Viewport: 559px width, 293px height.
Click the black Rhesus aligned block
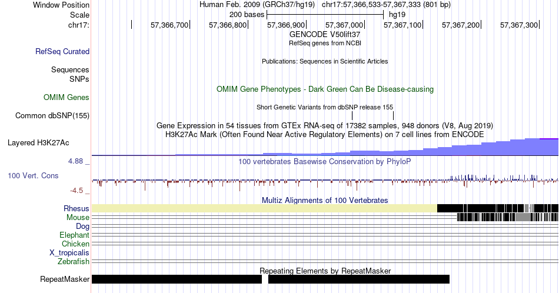[498, 208]
